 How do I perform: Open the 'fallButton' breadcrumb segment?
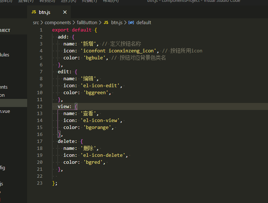coord(87,23)
